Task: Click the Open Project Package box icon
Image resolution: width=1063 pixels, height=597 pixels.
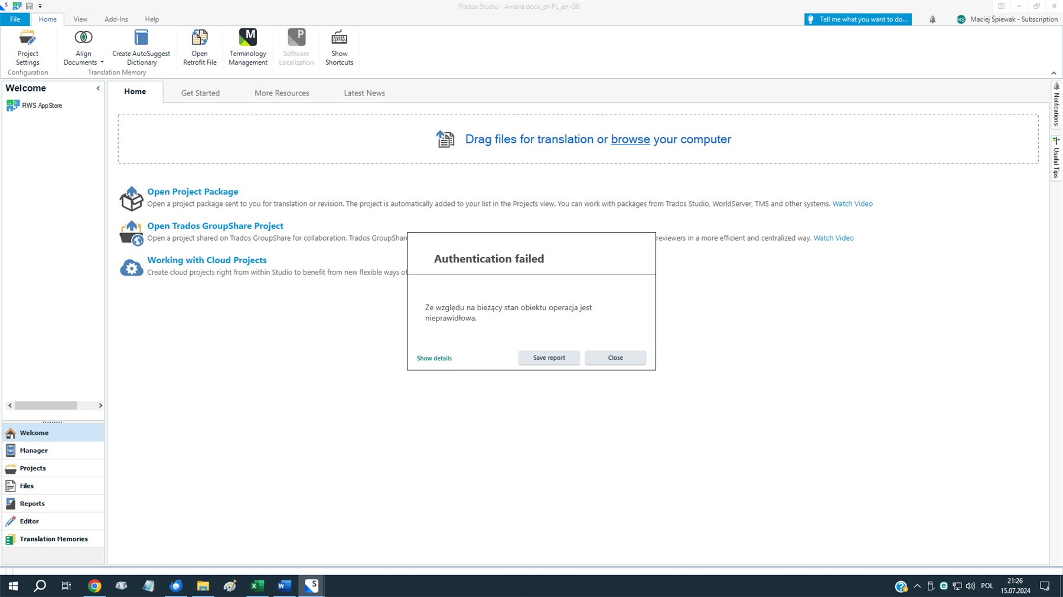Action: pos(131,198)
